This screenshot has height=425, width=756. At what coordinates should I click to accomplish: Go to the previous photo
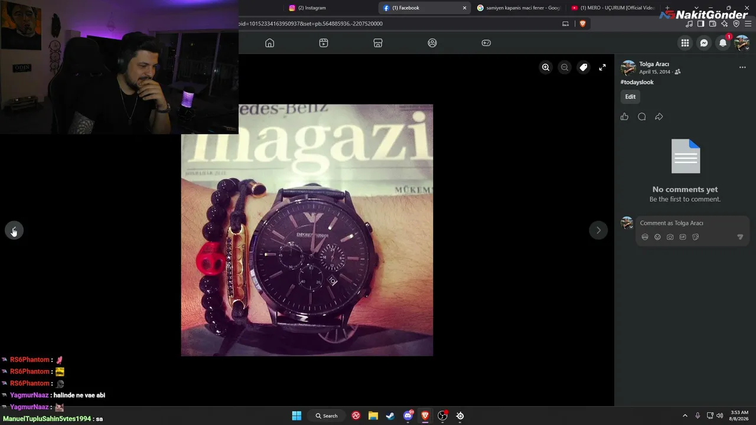tap(14, 230)
